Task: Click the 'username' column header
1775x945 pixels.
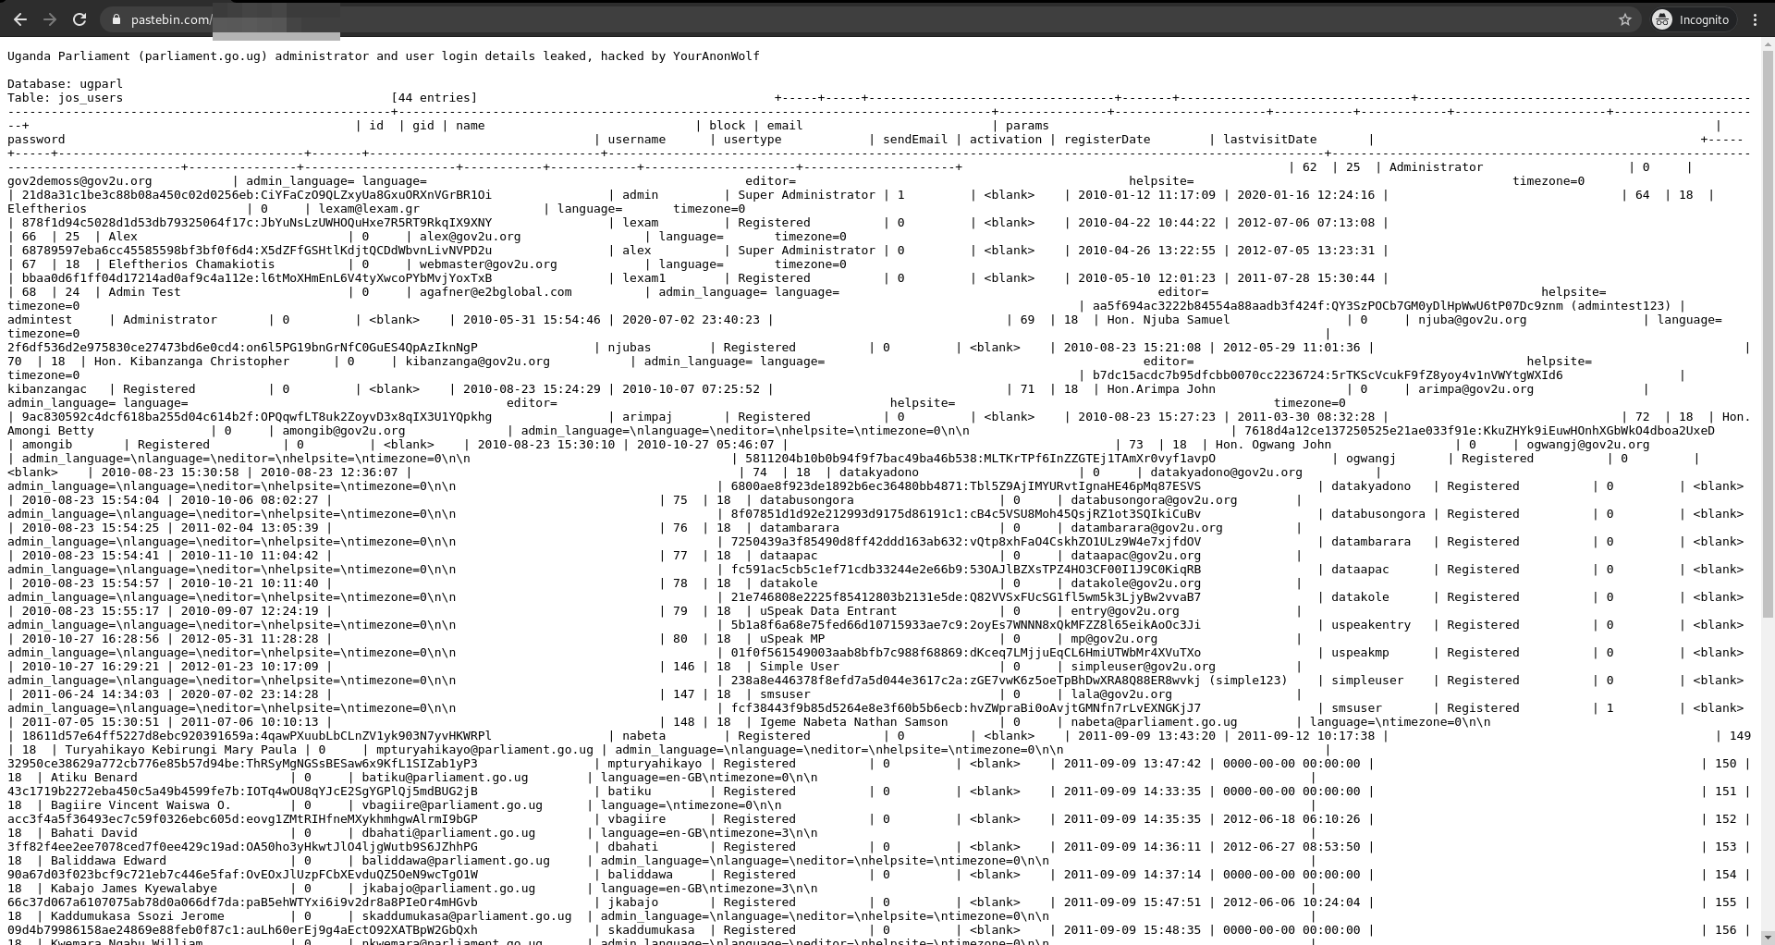Action: click(637, 140)
